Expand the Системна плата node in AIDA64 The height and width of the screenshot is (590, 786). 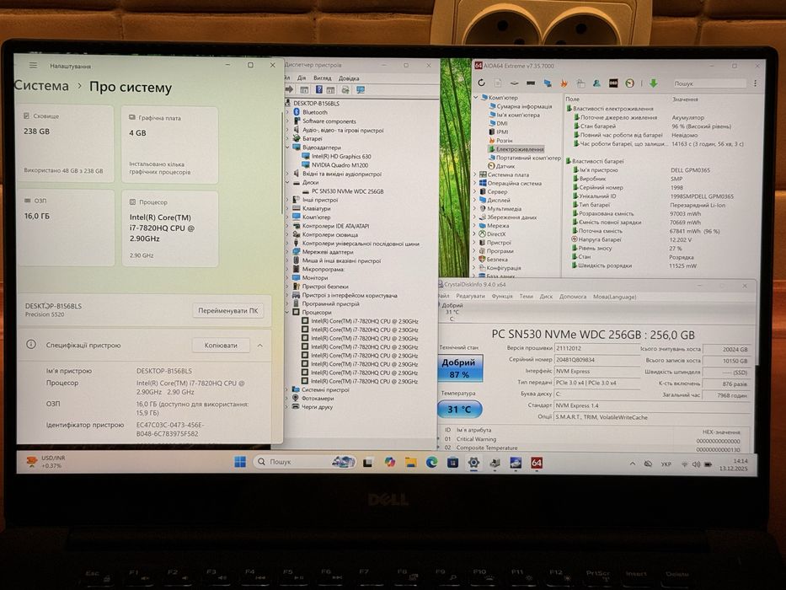(x=476, y=174)
